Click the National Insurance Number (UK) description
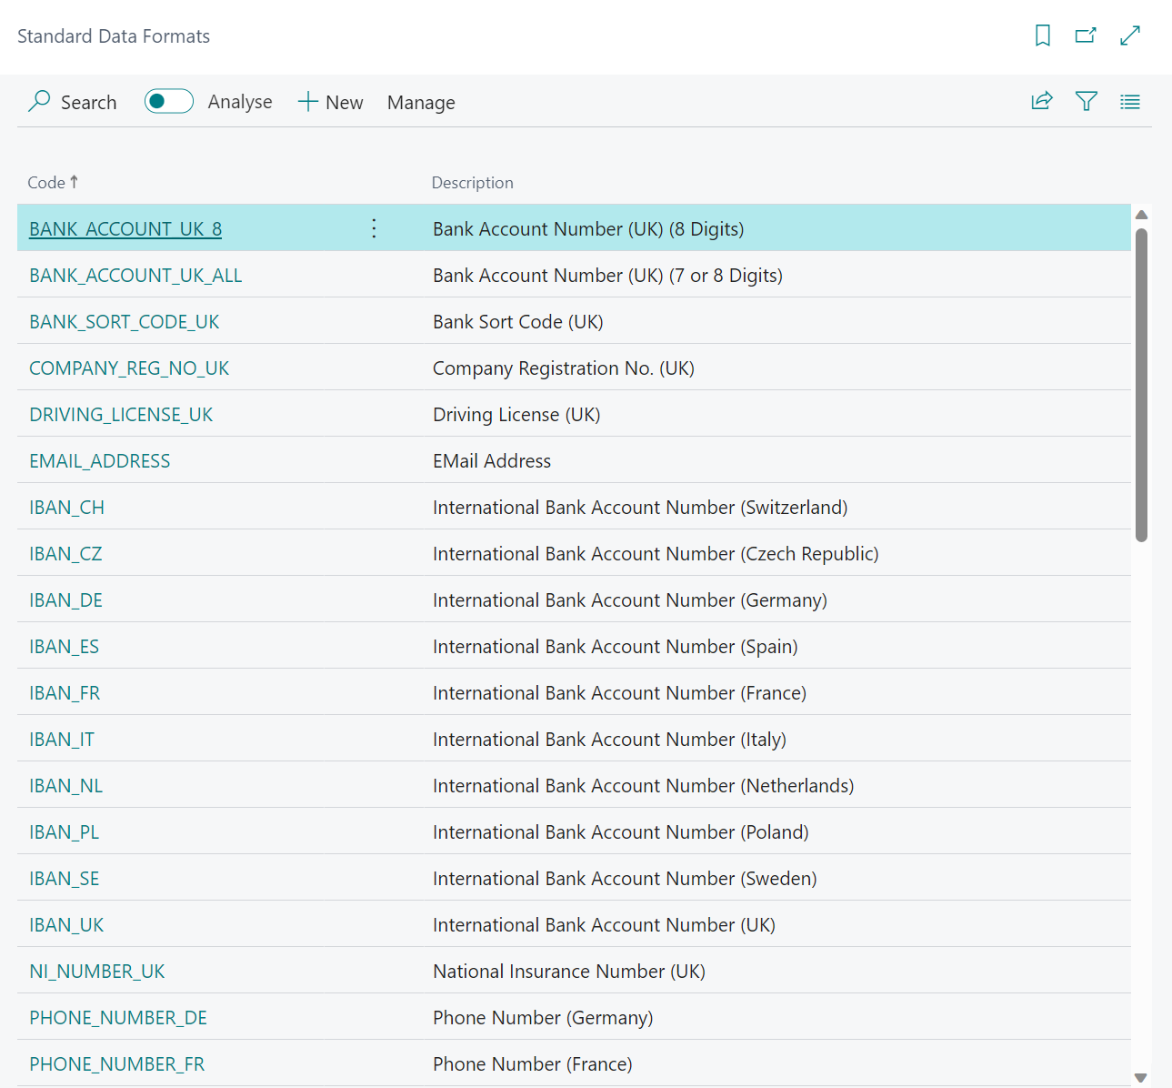The height and width of the screenshot is (1088, 1172). coord(568,972)
